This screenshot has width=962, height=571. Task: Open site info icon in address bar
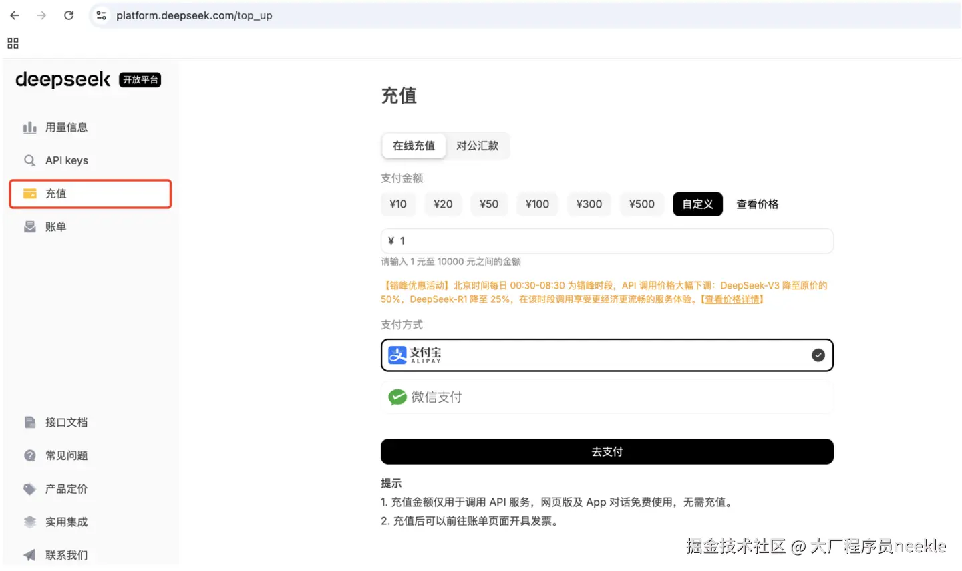[x=102, y=15]
